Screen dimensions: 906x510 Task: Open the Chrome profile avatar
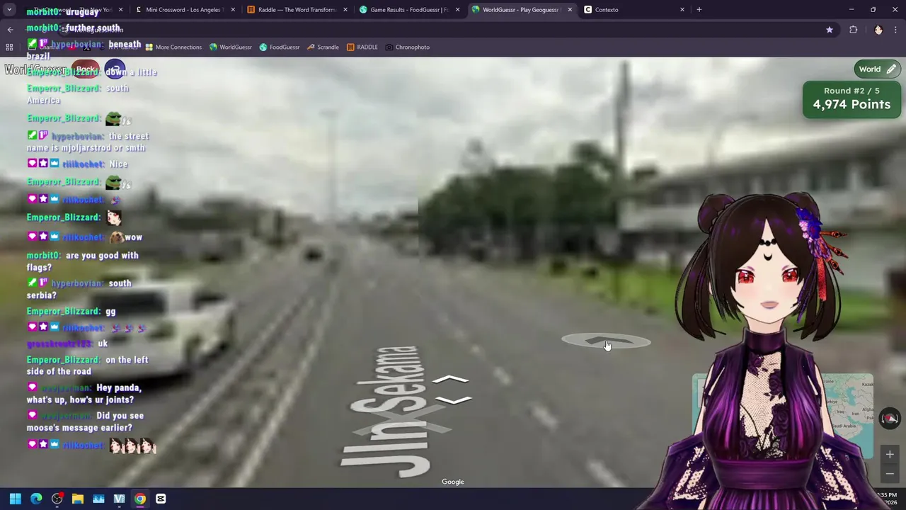pos(878,30)
